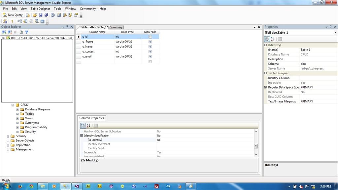
Task: Click the Properties Window toolbar icon
Action: coord(76,15)
